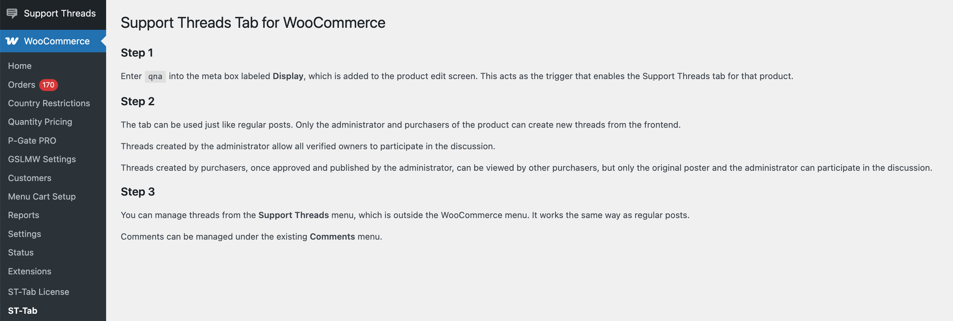Viewport: 953px width, 321px height.
Task: Click the qna code snippet
Action: pyautogui.click(x=155, y=76)
